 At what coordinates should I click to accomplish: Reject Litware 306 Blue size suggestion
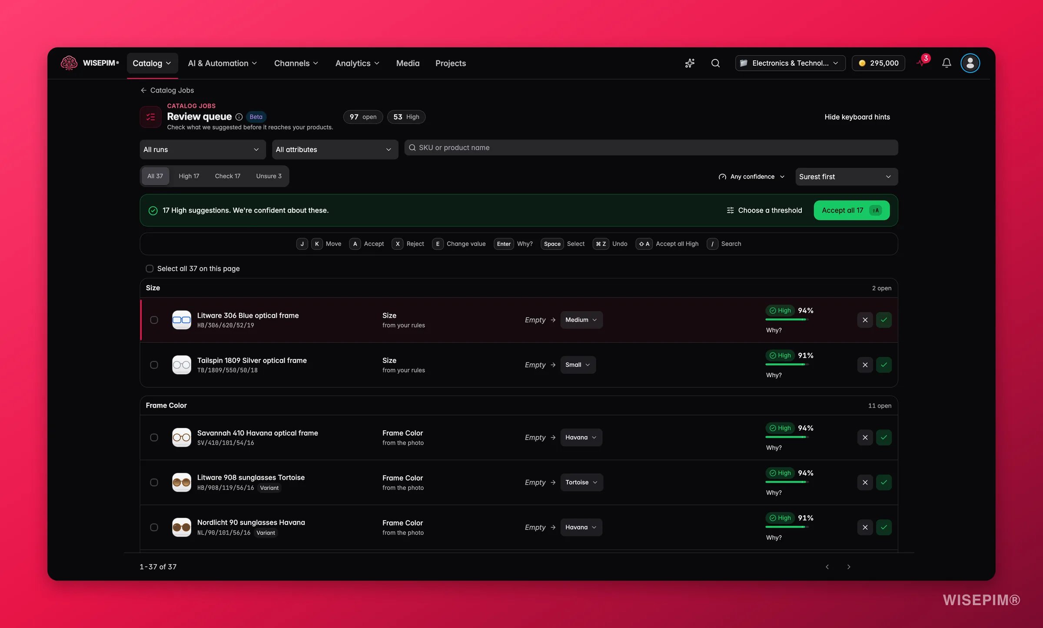coord(865,320)
